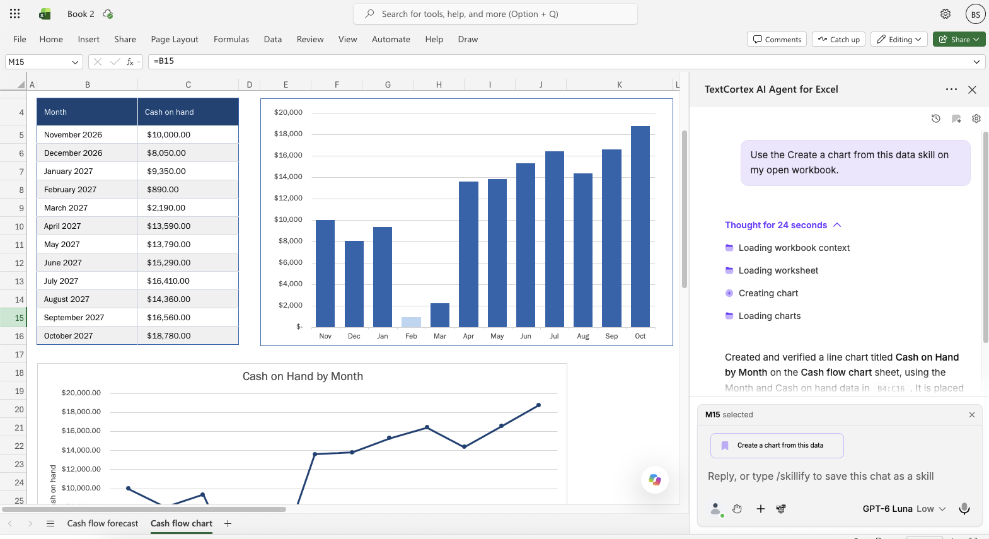
Task: Open the green Share dropdown
Action: tap(959, 39)
